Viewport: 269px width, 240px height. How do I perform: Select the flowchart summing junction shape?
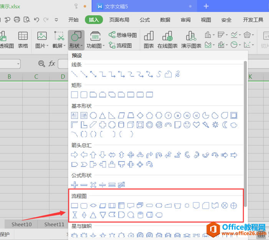[x=224, y=206]
